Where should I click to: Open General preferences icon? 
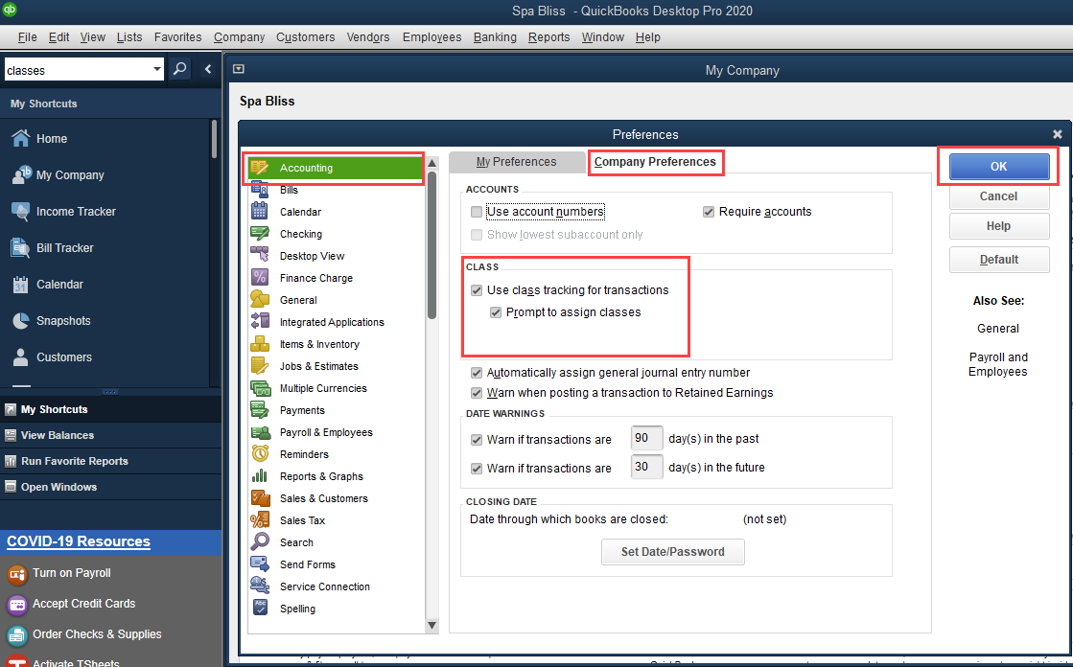(x=259, y=300)
